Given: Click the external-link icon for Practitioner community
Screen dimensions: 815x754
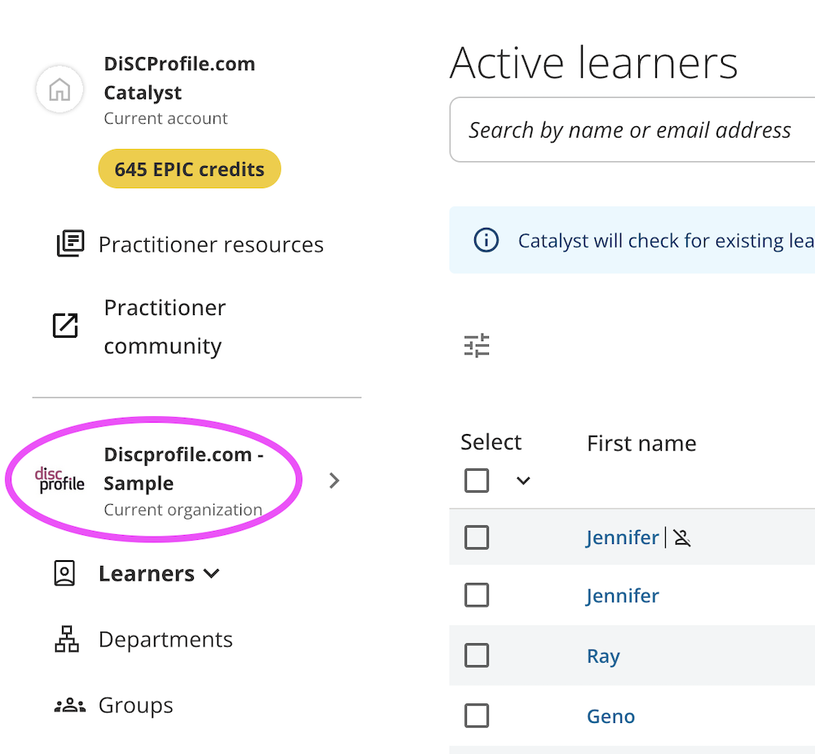Looking at the screenshot, I should click(65, 326).
